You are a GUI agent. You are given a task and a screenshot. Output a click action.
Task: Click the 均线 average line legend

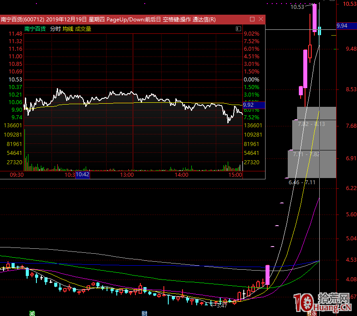68,29
